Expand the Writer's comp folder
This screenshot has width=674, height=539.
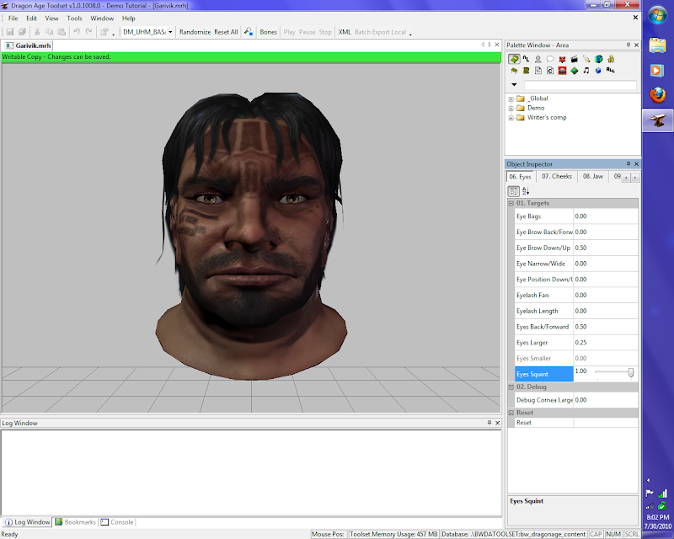coord(511,117)
